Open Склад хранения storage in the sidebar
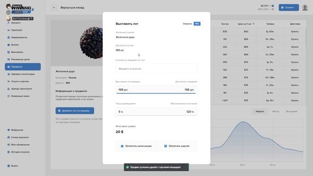Image resolution: width=313 pixels, height=176 pixels. click(x=18, y=137)
